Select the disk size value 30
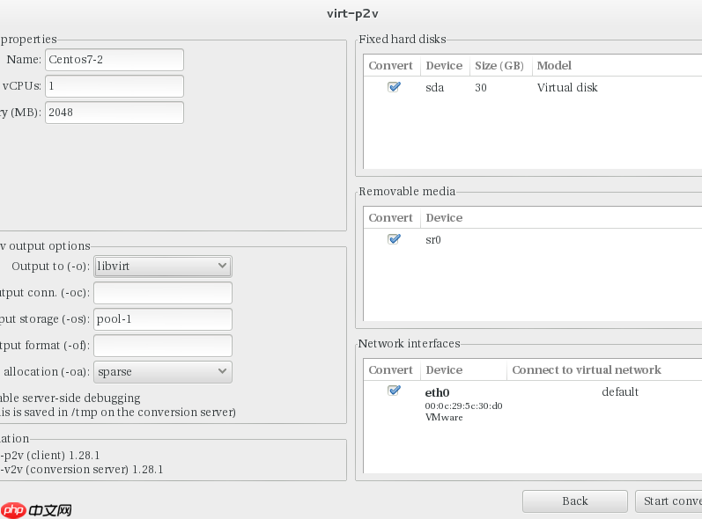 tap(481, 88)
